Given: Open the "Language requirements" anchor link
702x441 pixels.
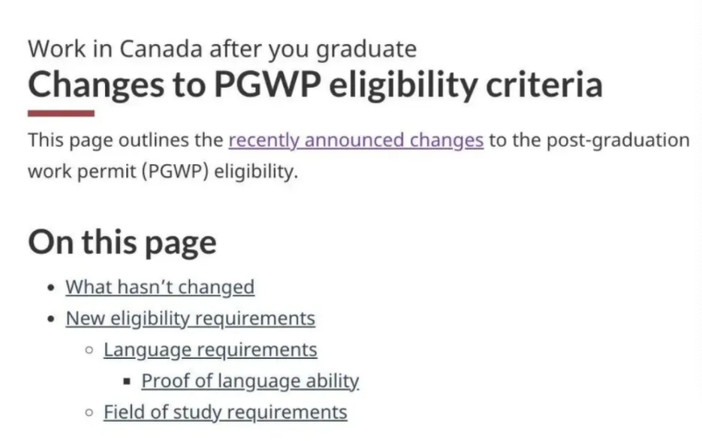Looking at the screenshot, I should pos(210,350).
